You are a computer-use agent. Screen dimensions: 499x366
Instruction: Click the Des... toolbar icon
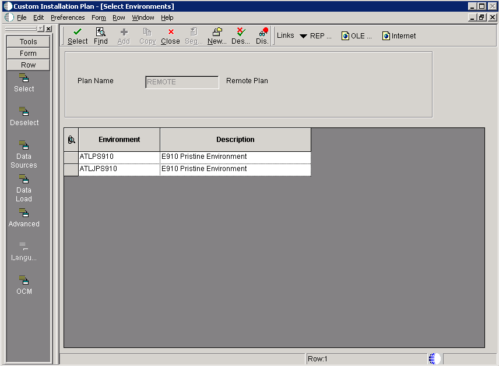click(x=241, y=36)
